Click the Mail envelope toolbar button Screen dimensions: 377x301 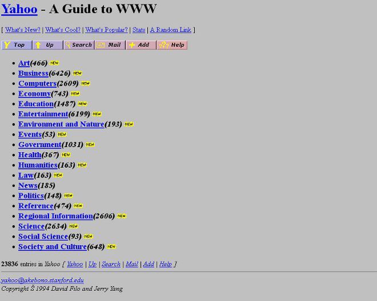pyautogui.click(x=110, y=45)
